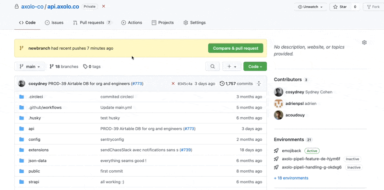Screen dimensions: 384x190
Task: Open the main branch dropdown
Action: click(x=30, y=67)
